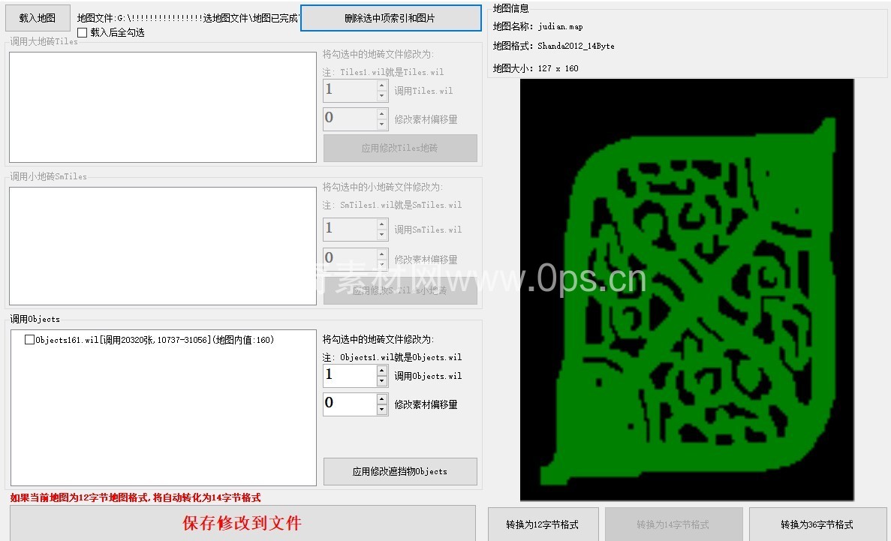
Task: Click 应用修改遮挡物Objects button
Action: point(400,472)
